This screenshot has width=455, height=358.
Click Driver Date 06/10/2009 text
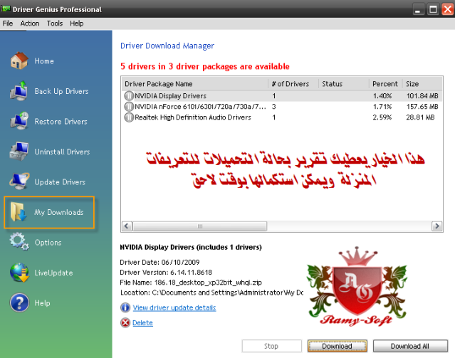159,262
